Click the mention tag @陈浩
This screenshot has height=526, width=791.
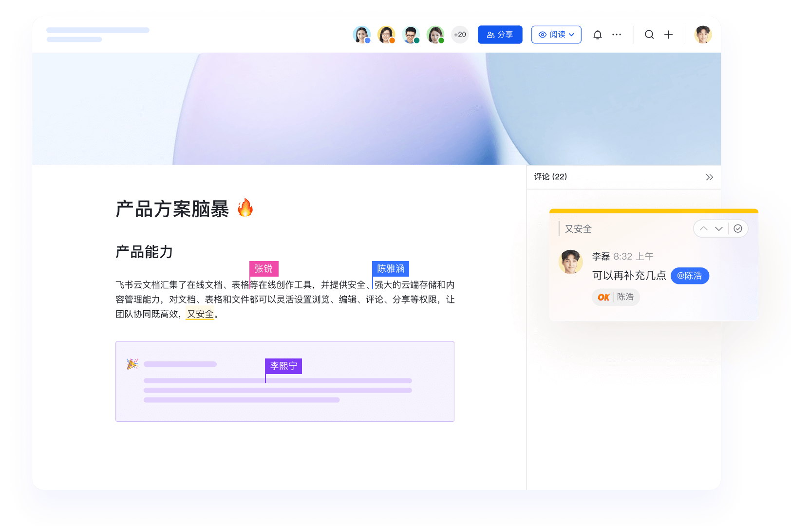click(690, 276)
